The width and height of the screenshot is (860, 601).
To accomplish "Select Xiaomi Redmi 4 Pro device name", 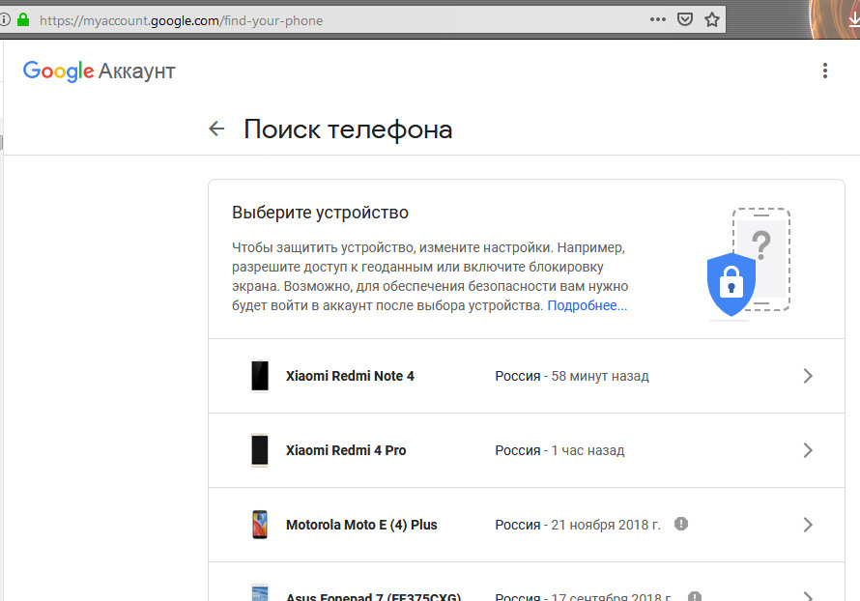I will pyautogui.click(x=346, y=450).
